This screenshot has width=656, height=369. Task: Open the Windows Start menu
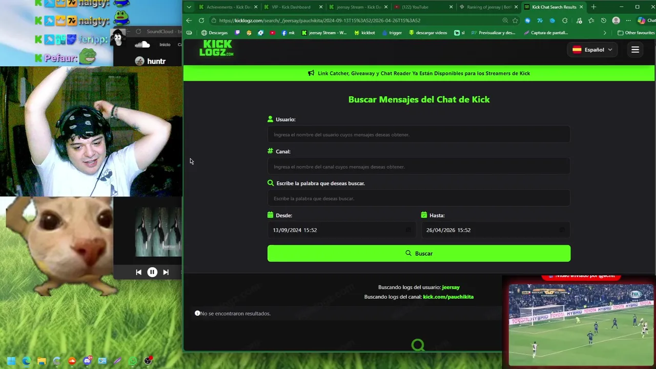click(11, 361)
